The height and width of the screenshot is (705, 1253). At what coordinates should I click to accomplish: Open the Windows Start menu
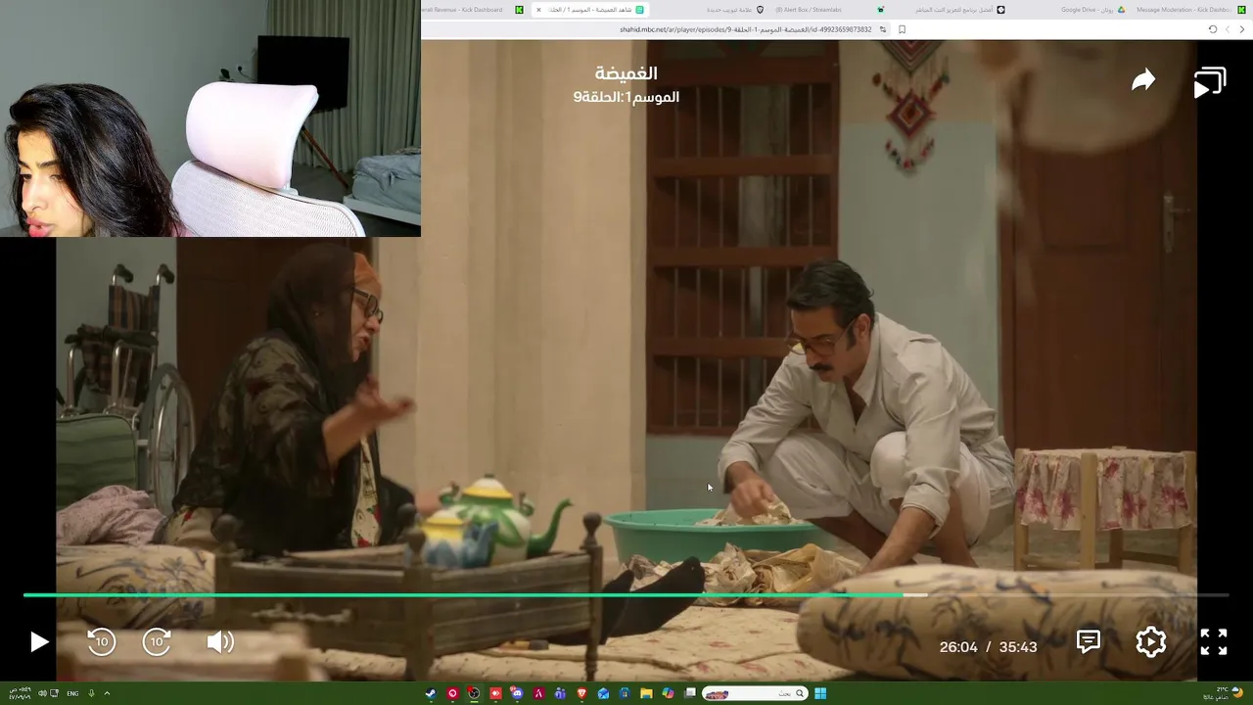tap(820, 693)
